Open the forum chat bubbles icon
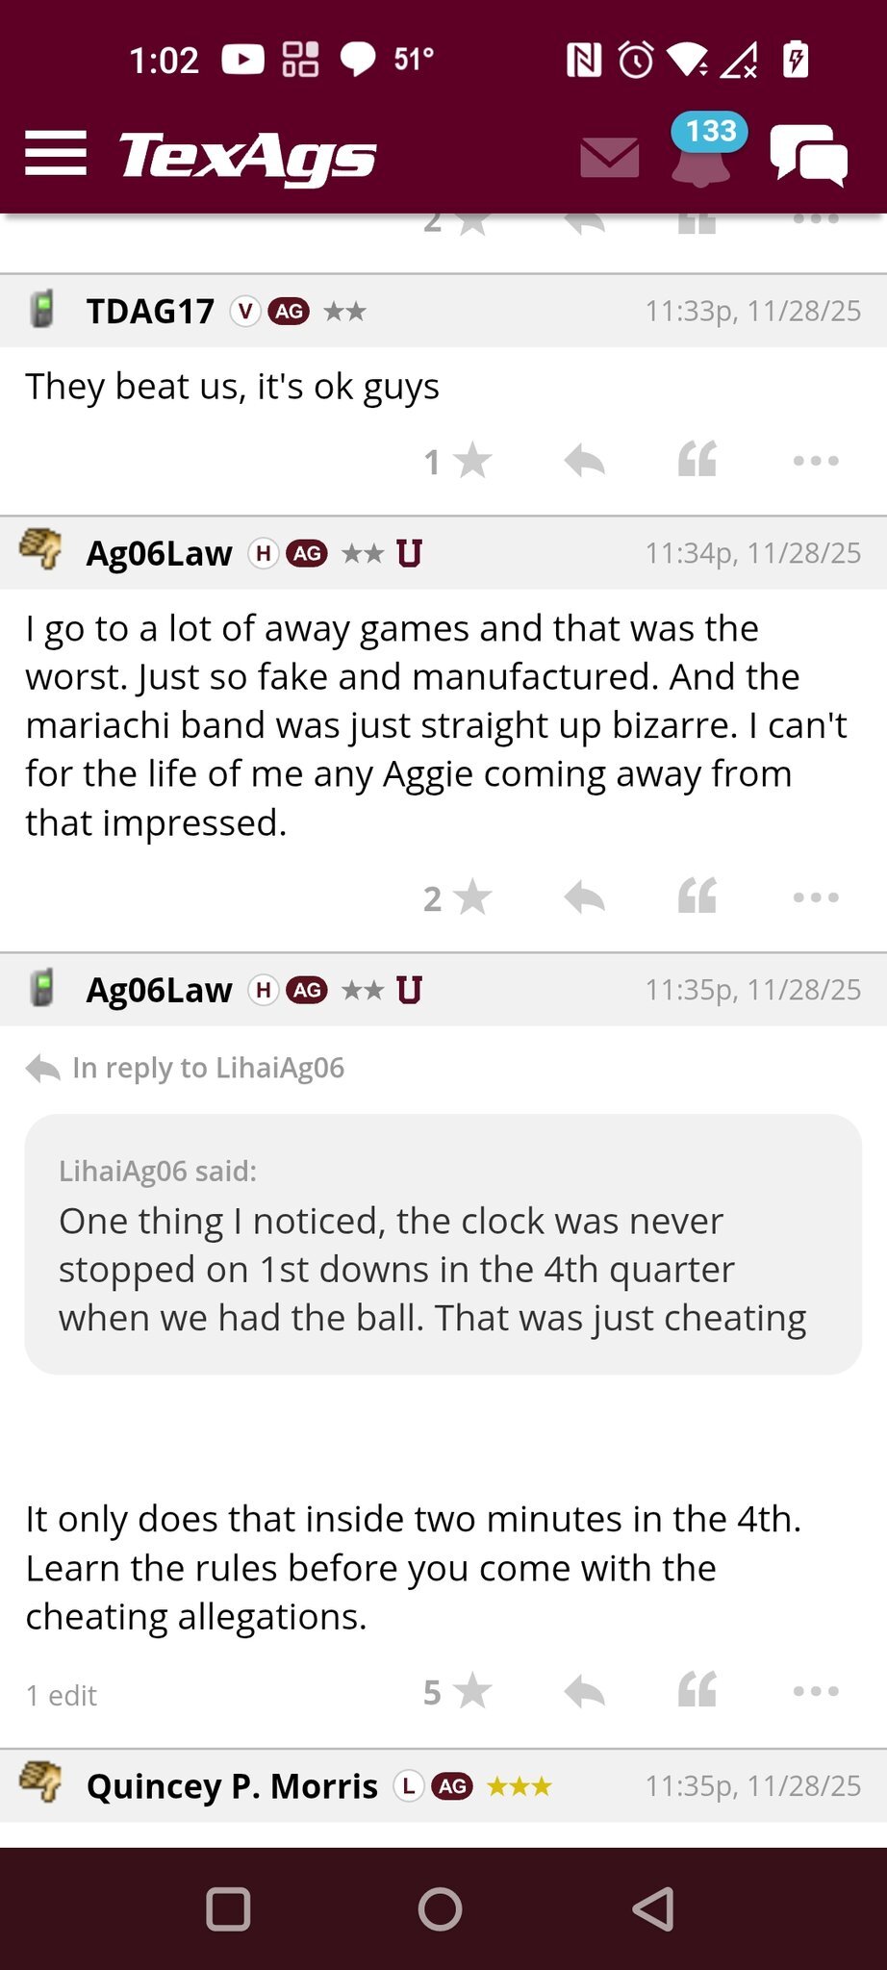Image resolution: width=887 pixels, height=1970 pixels. pyautogui.click(x=808, y=155)
